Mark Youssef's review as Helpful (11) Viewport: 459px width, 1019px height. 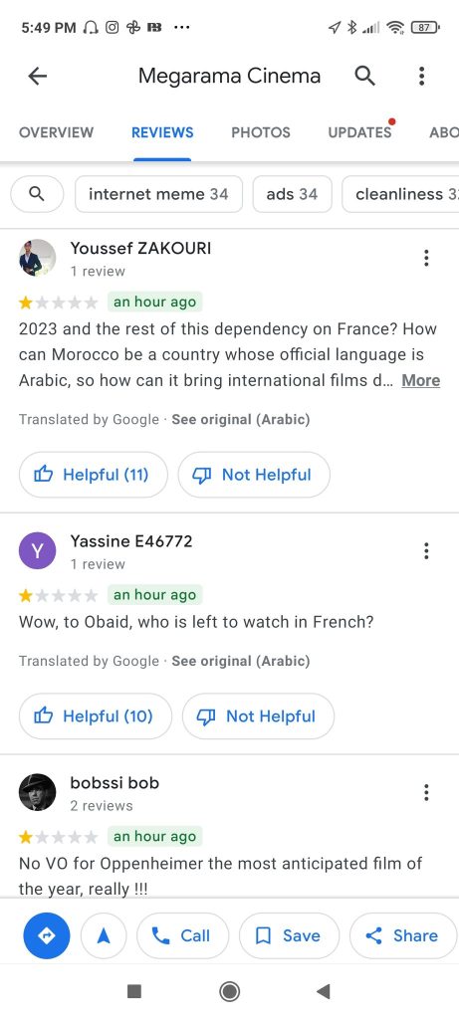(93, 475)
